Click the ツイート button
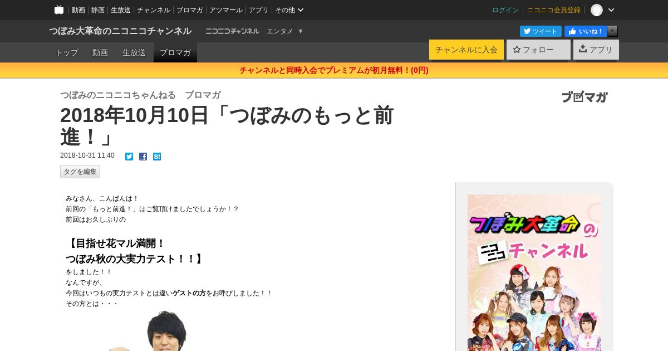Image resolution: width=668 pixels, height=351 pixels. (x=541, y=31)
